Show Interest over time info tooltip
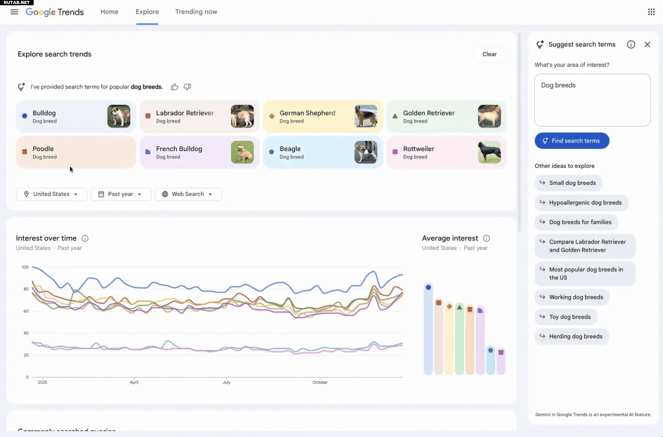This screenshot has height=437, width=663. point(85,238)
